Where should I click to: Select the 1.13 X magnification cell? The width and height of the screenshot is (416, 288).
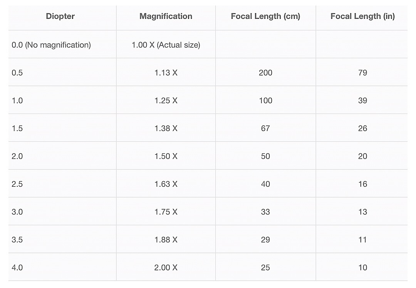(x=166, y=73)
